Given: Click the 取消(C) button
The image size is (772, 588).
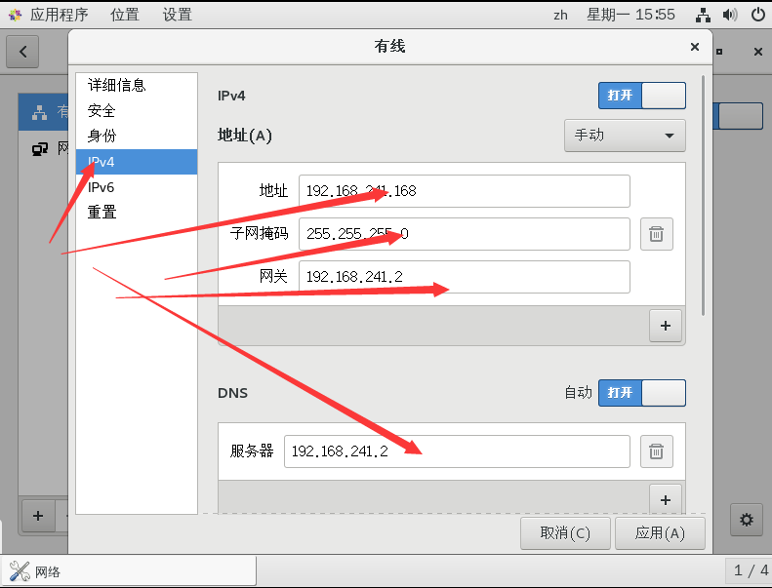Looking at the screenshot, I should (565, 533).
